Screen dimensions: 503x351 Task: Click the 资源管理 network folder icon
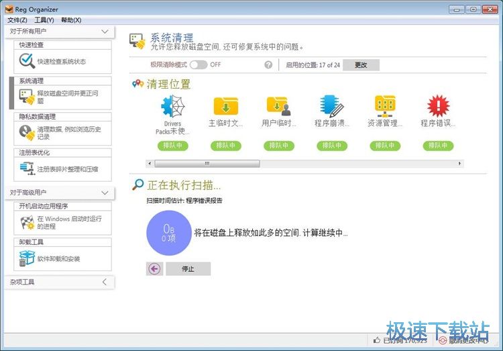pos(385,106)
